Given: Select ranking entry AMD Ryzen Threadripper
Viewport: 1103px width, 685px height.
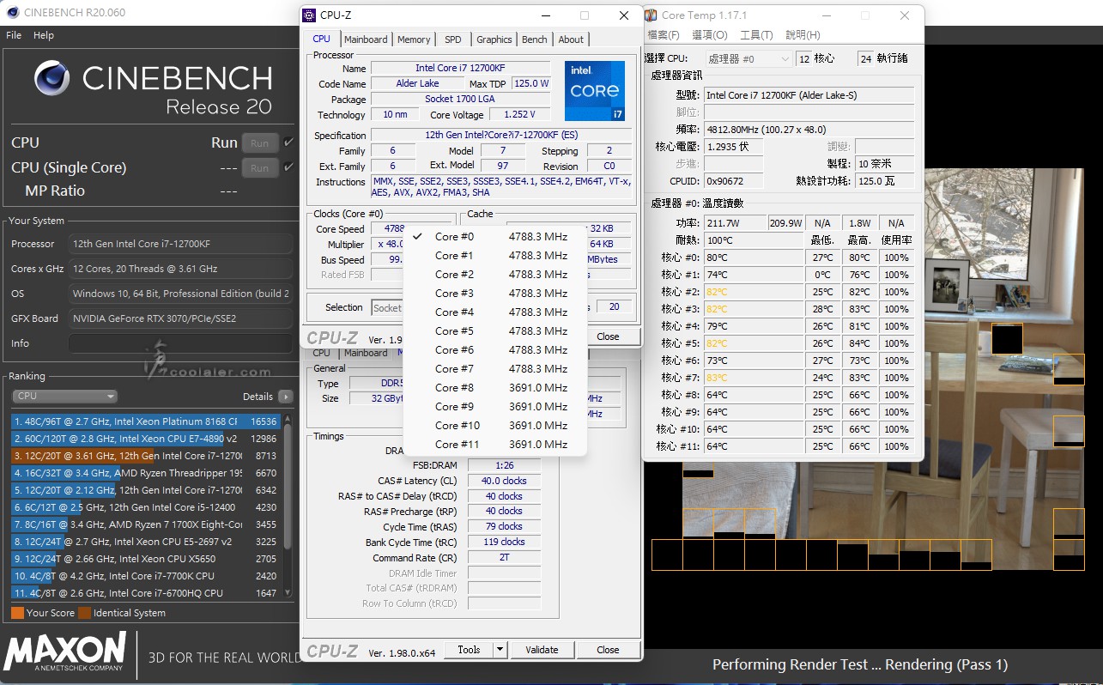Looking at the screenshot, I should pyautogui.click(x=145, y=473).
